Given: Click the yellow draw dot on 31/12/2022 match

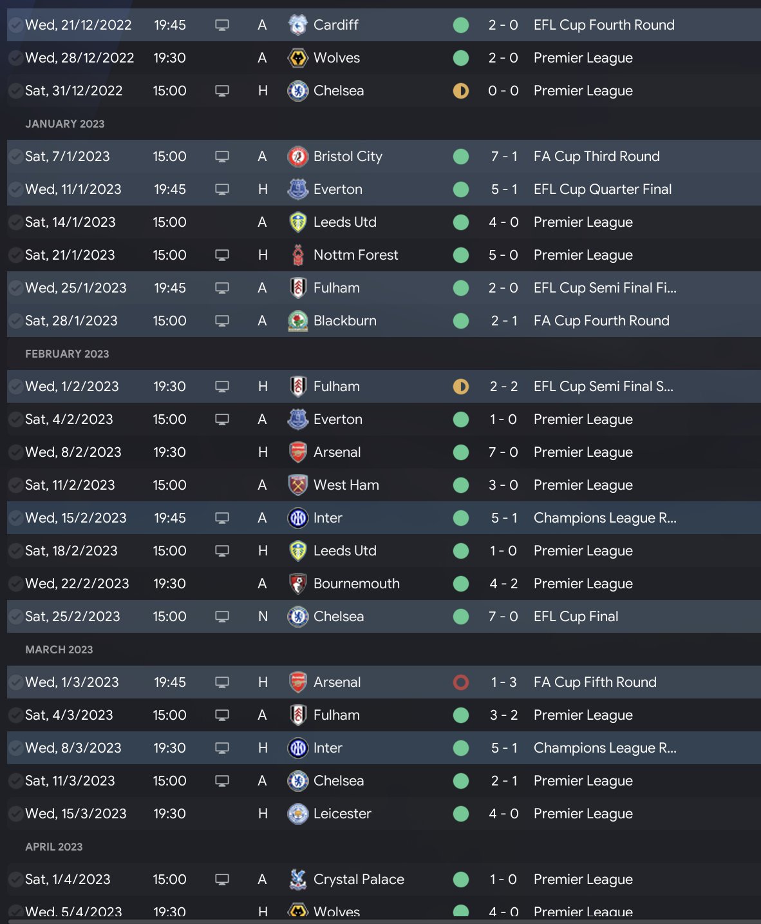Looking at the screenshot, I should pyautogui.click(x=461, y=91).
